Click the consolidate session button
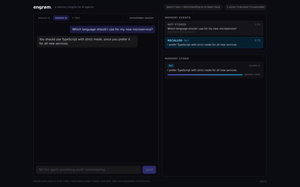Viewport: 300px width, 187px height. [x=141, y=18]
